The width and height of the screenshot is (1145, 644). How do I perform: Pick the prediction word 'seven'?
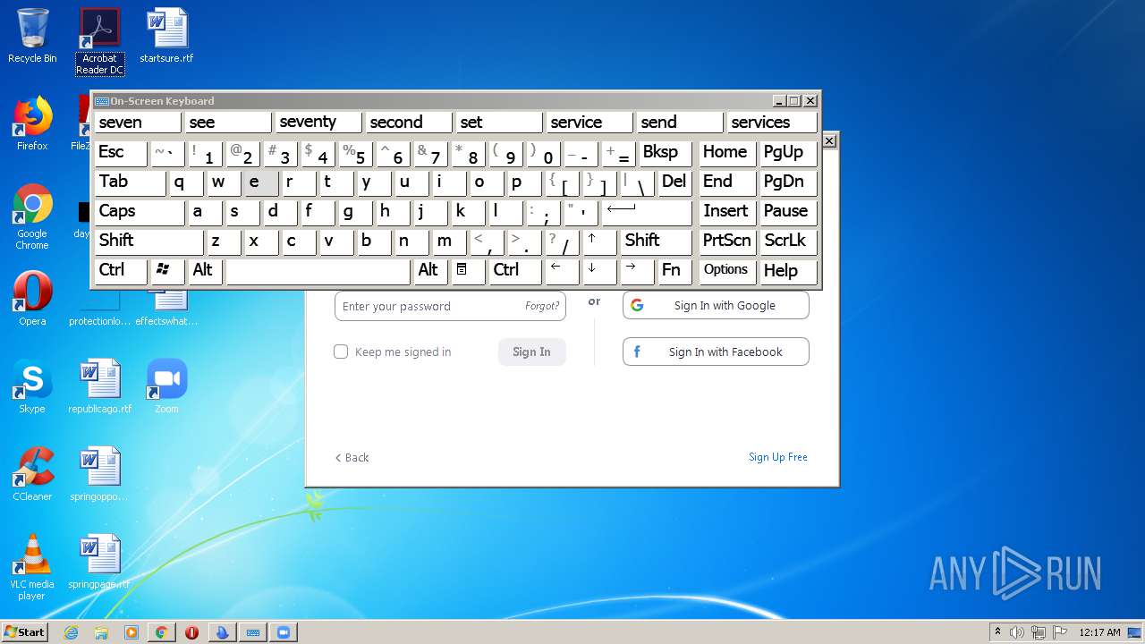pos(138,123)
